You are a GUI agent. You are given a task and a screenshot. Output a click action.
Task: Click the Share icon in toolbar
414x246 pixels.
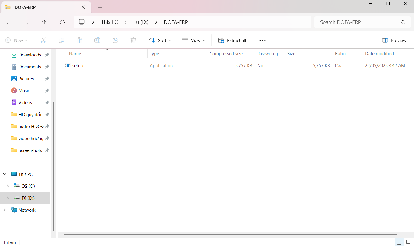[x=115, y=40]
